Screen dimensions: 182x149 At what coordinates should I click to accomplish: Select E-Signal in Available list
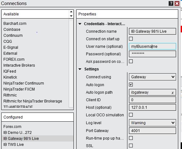coord(11,47)
